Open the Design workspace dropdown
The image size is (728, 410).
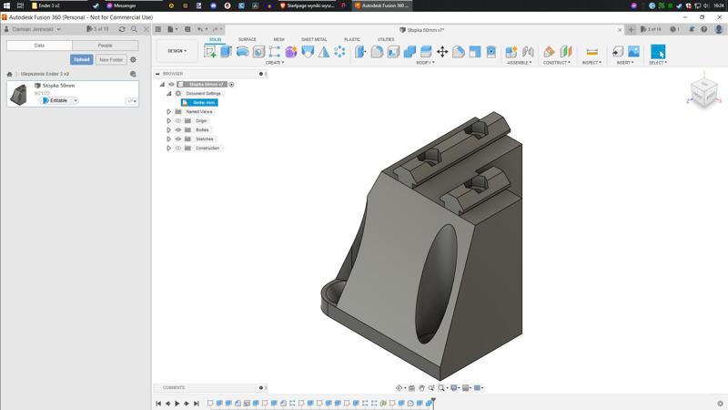tap(177, 51)
